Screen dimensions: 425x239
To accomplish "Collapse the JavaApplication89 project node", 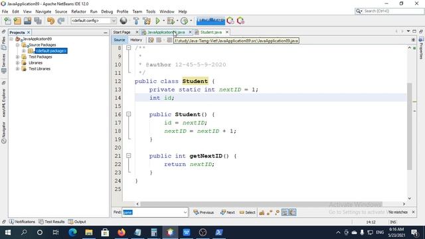I will (x=11, y=39).
